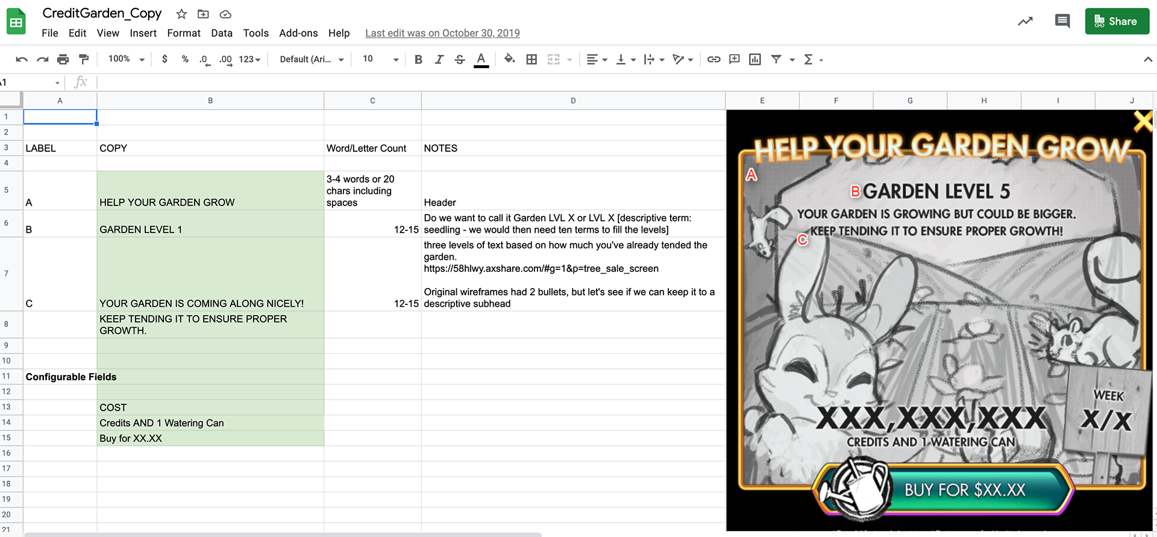Hide the menus with the collapse arrow

tap(1147, 59)
